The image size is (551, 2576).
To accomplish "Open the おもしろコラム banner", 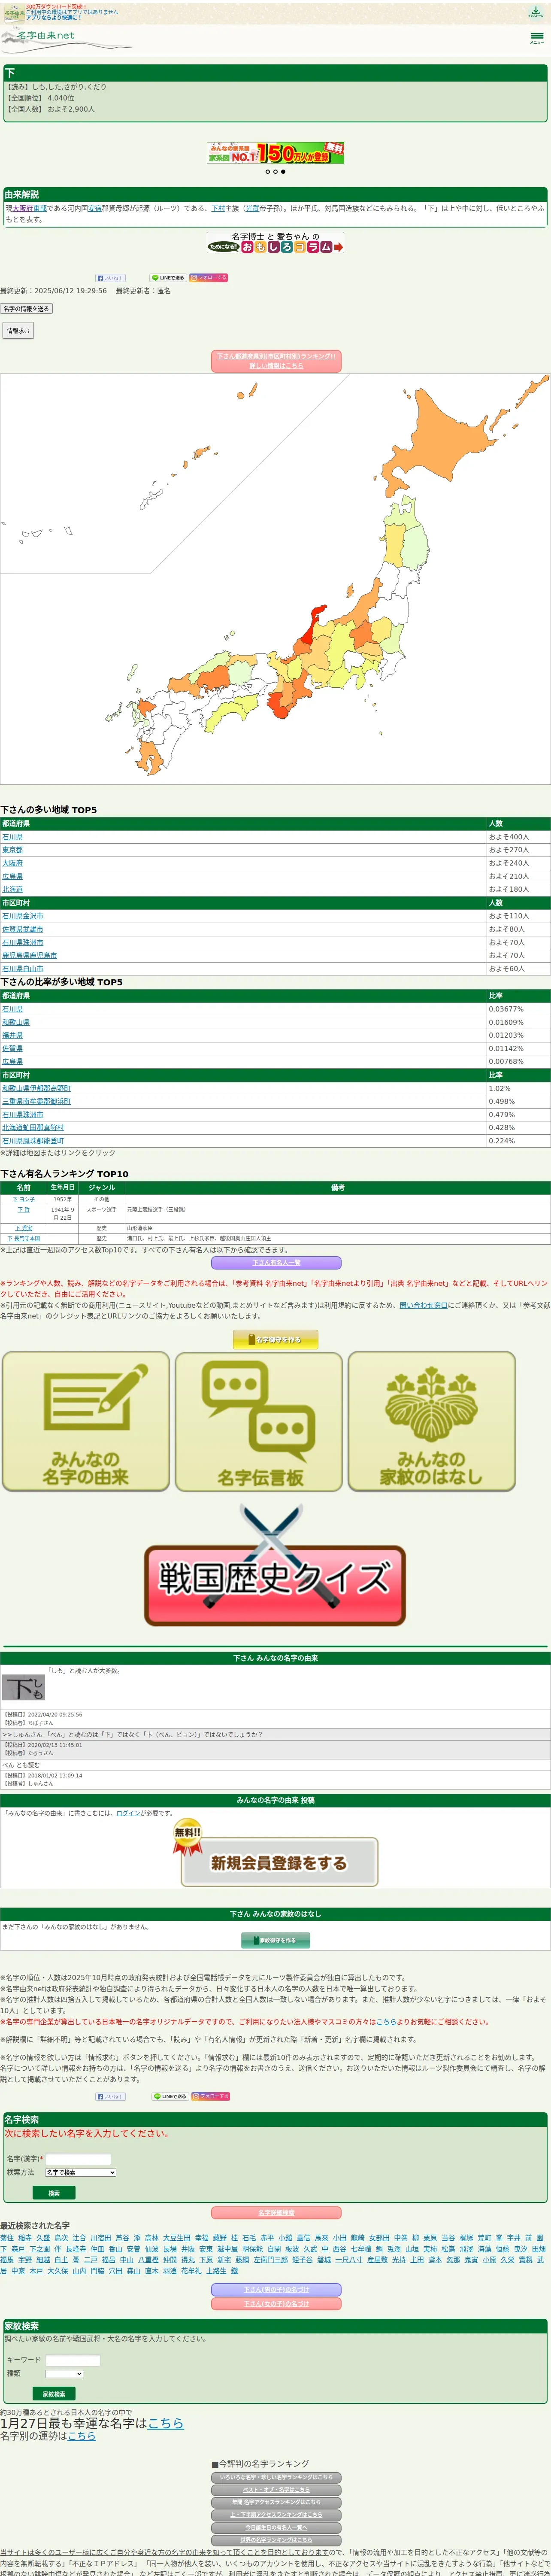I will click(x=275, y=242).
